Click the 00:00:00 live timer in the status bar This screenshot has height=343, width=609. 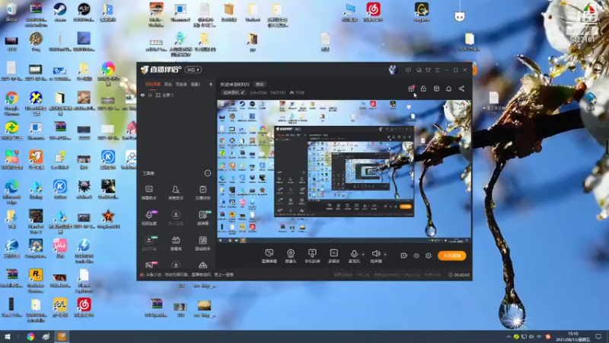click(459, 275)
